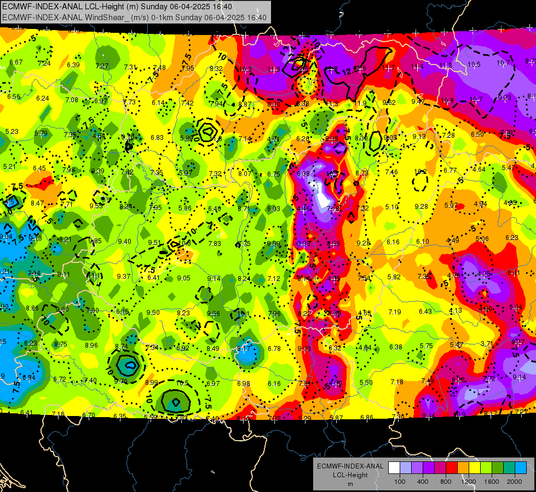Select the white swatch in the LCL-Height legend

tap(394, 468)
